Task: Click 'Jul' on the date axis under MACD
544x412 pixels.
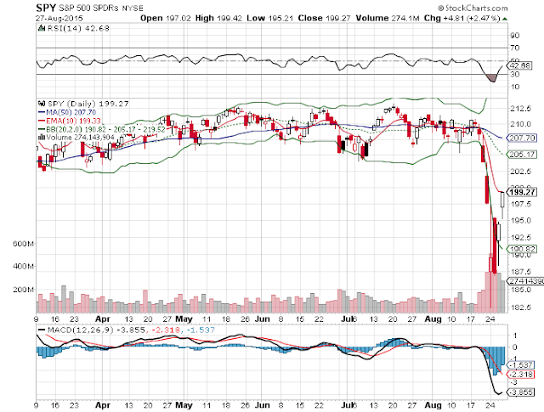Action: 348,404
